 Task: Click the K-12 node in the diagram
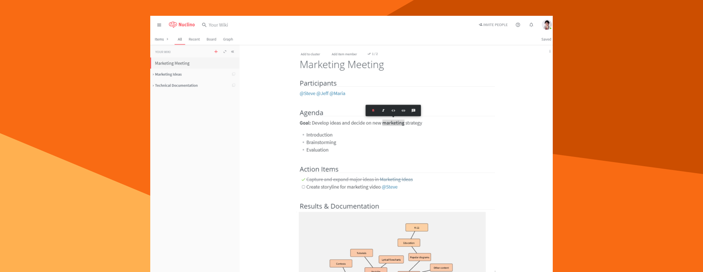[x=417, y=227]
